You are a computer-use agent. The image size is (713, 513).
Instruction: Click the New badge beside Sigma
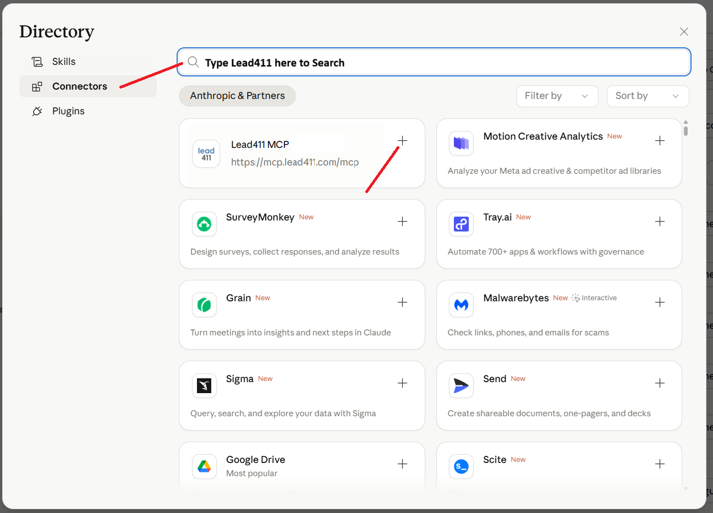265,379
